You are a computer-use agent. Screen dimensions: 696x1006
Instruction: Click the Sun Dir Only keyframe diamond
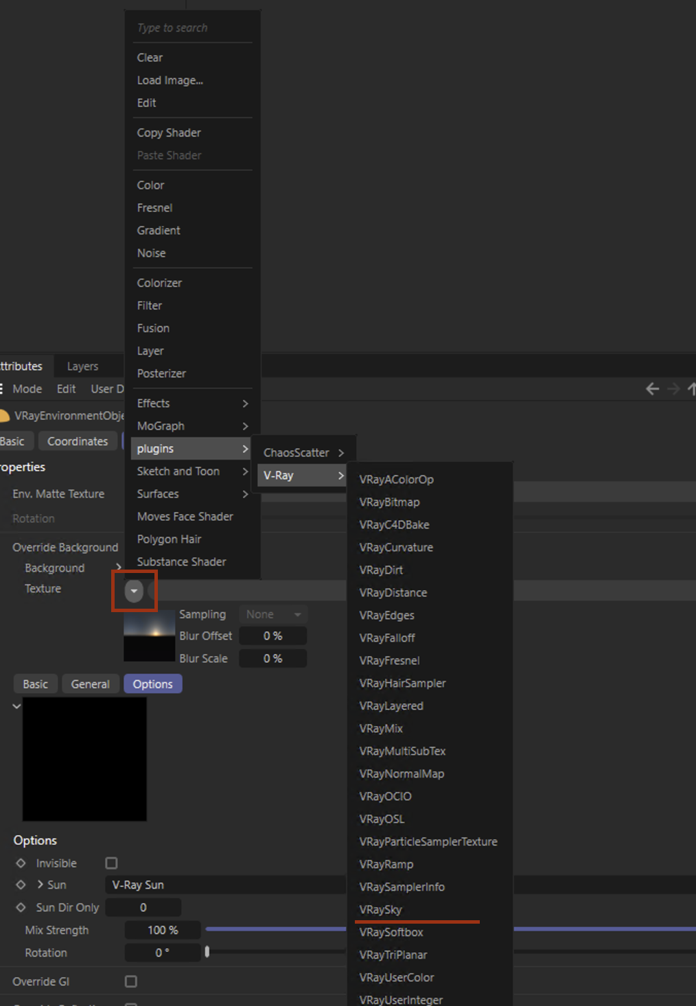point(21,907)
